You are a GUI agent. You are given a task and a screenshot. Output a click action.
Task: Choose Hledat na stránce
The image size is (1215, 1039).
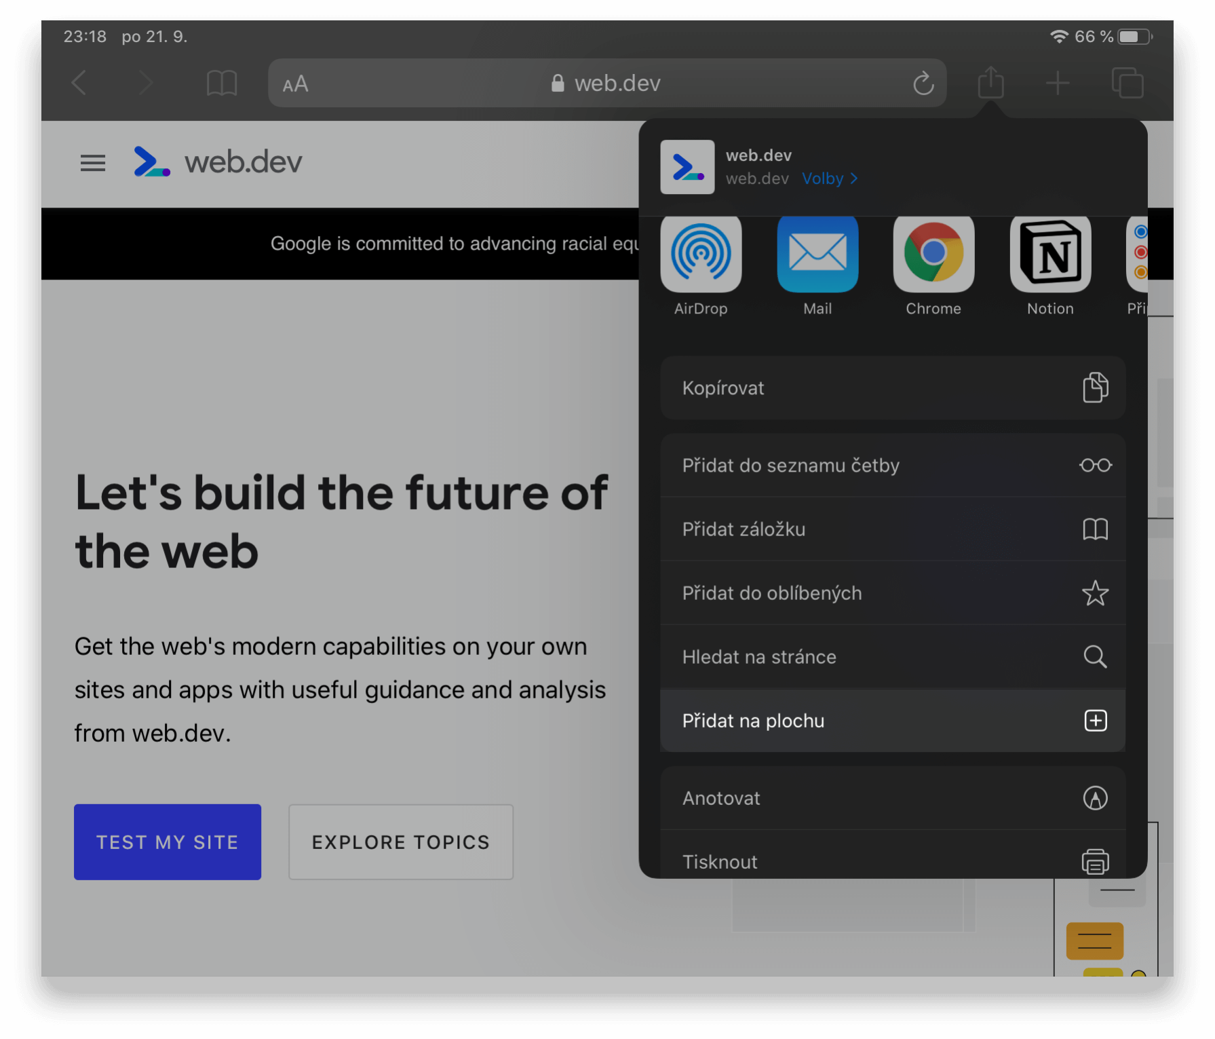coord(893,656)
